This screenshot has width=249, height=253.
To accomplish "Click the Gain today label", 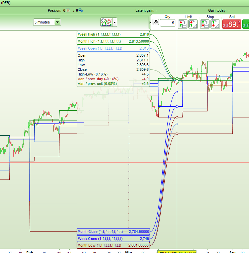I will click(217, 10).
